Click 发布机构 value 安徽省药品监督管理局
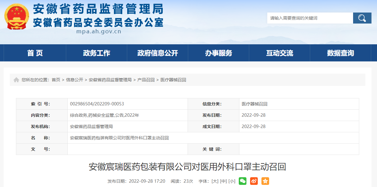377x187 pixels. pos(91,127)
